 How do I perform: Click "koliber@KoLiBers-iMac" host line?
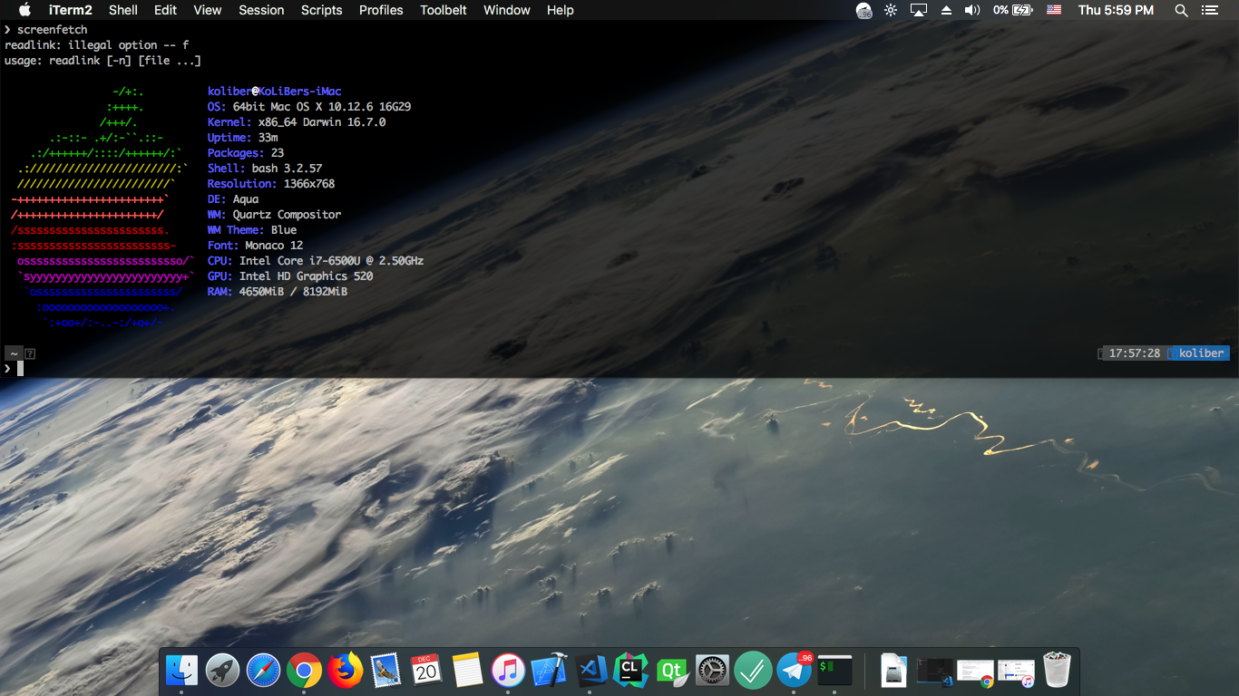pos(275,92)
